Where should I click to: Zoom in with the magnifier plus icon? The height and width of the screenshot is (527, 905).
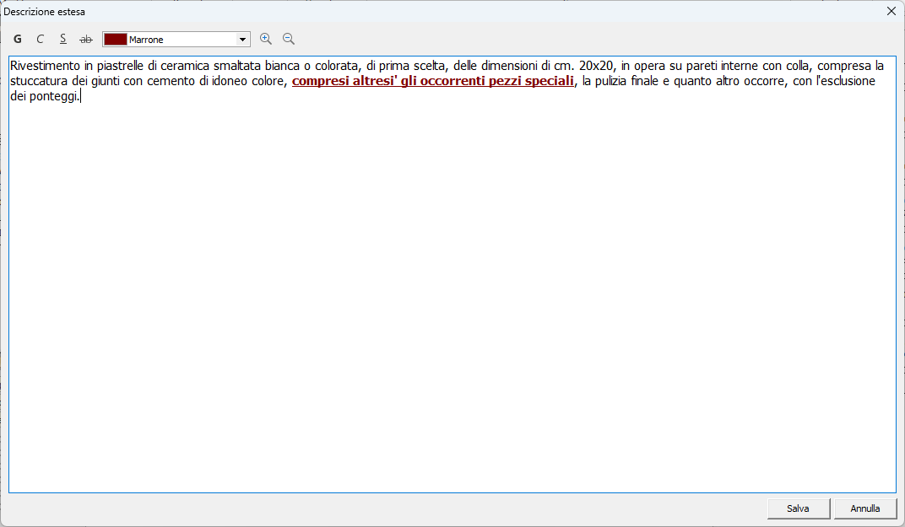point(266,39)
